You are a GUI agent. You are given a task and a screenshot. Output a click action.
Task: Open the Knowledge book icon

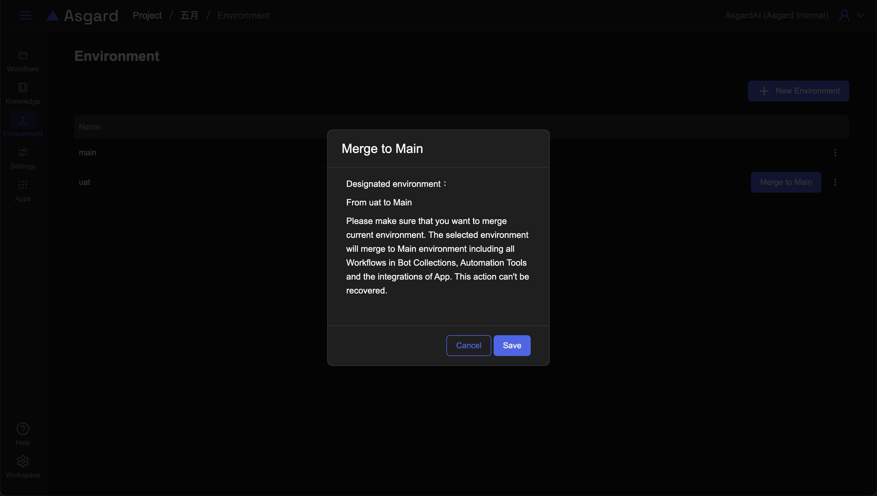pyautogui.click(x=23, y=87)
